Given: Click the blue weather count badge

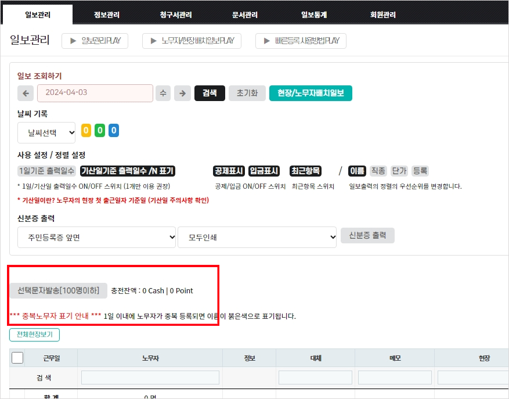Looking at the screenshot, I should pyautogui.click(x=114, y=131).
